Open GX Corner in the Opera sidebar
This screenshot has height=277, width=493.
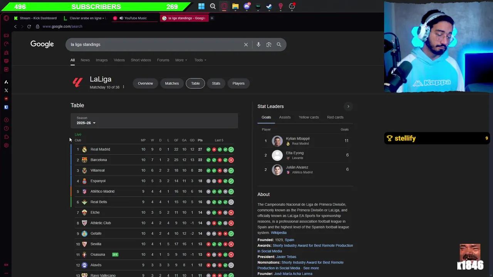(6, 35)
